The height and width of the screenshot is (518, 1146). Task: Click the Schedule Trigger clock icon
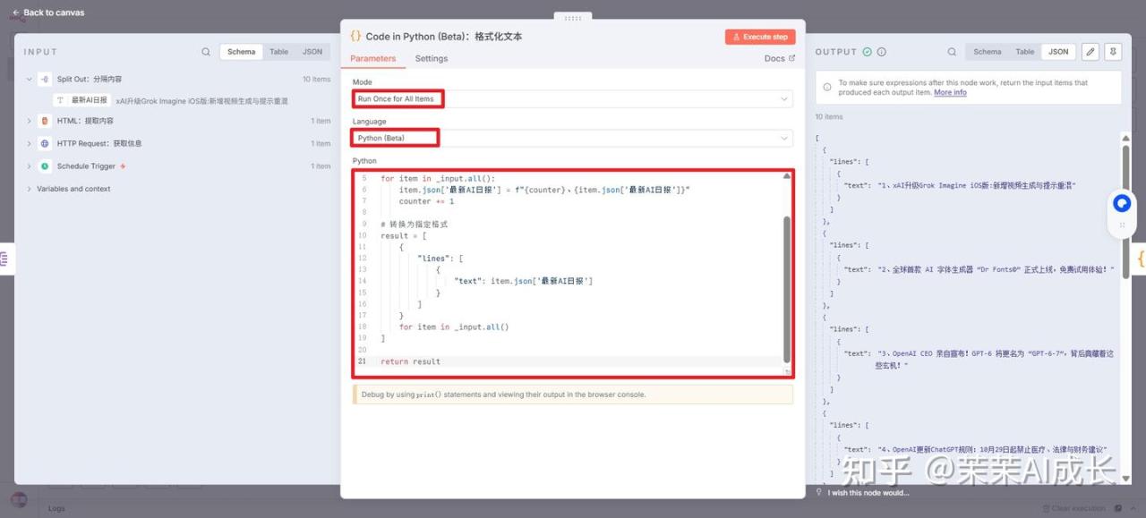pos(45,166)
